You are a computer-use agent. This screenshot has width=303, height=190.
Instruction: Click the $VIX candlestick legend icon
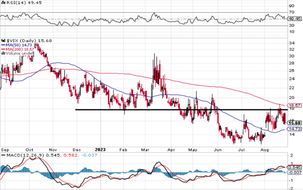click(3, 41)
